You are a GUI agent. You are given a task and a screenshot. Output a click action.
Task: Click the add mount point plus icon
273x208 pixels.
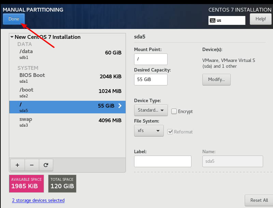pyautogui.click(x=17, y=165)
